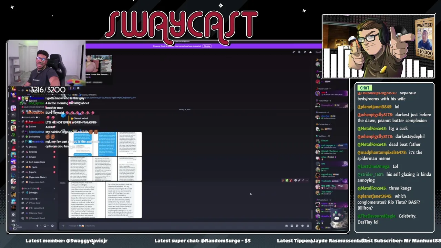The width and height of the screenshot is (441, 248).
Task: Click the plus attach button in the message box
Action: click(x=63, y=226)
